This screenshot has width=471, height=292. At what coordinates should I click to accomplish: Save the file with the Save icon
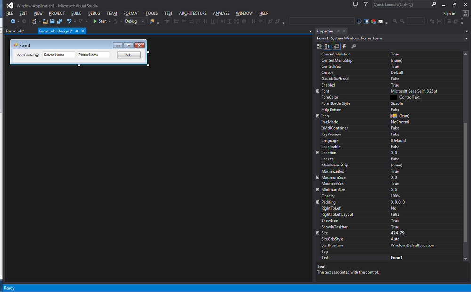(x=52, y=21)
